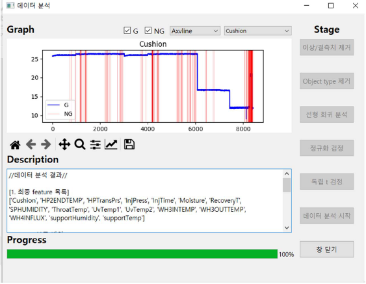Click the 선형 회귀 분석 stage button

[326, 114]
